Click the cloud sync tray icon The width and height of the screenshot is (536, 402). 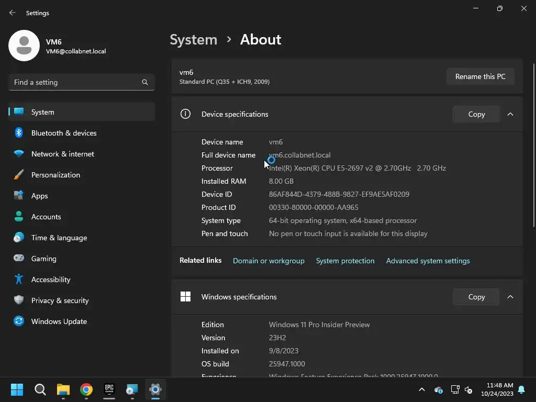[x=439, y=389]
